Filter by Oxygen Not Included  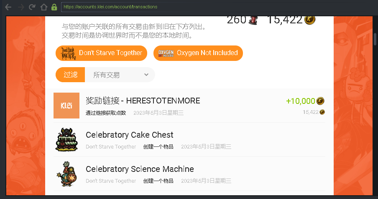point(198,53)
